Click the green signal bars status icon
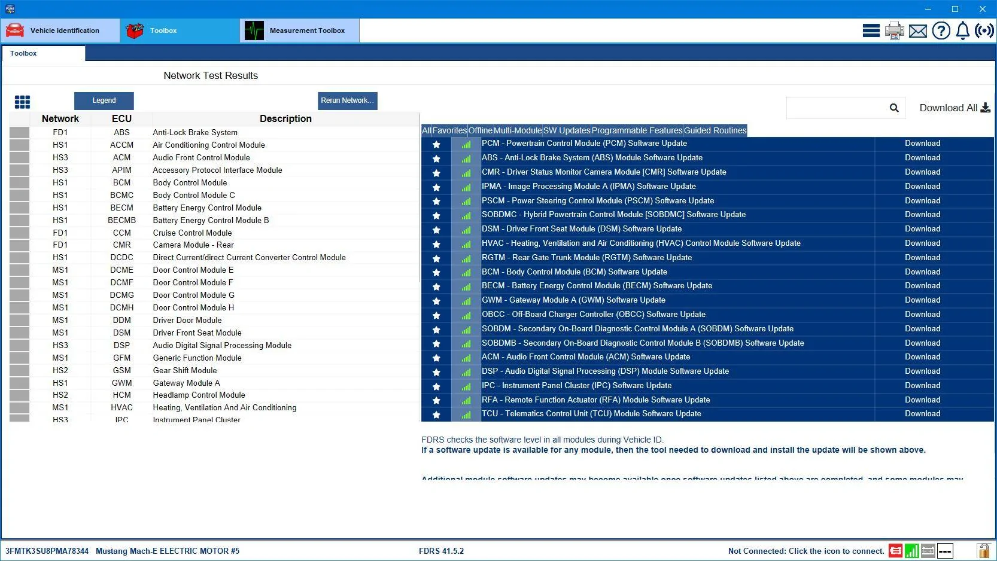 pyautogui.click(x=912, y=551)
